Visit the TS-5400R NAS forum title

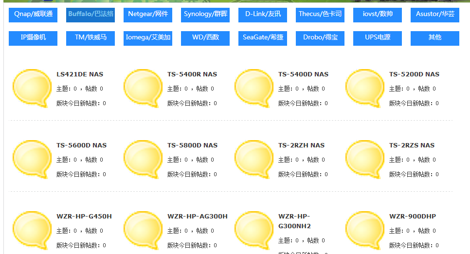(192, 74)
